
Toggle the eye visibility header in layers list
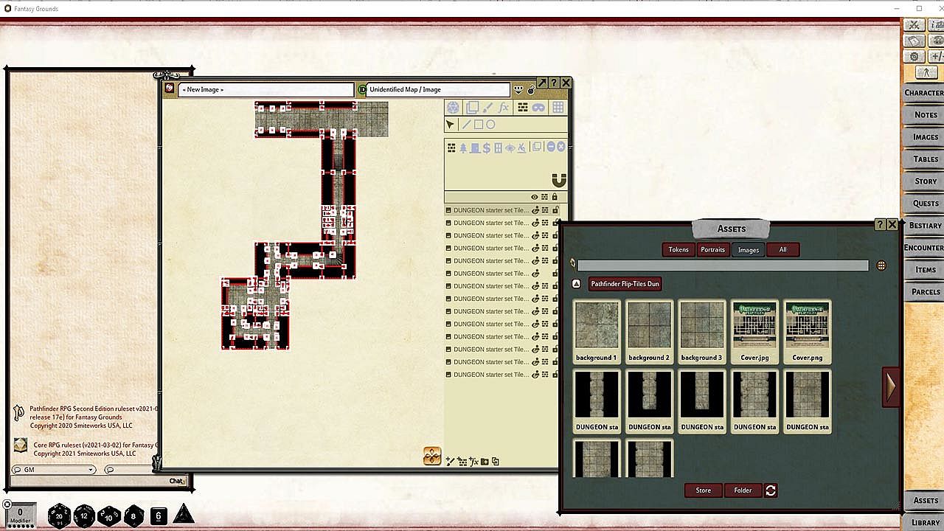coord(535,197)
